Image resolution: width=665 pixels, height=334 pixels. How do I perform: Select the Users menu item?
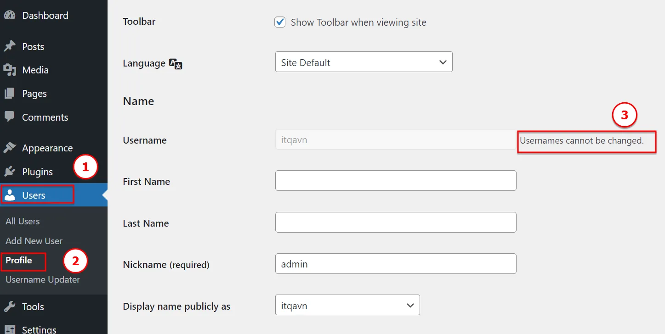pos(54,195)
